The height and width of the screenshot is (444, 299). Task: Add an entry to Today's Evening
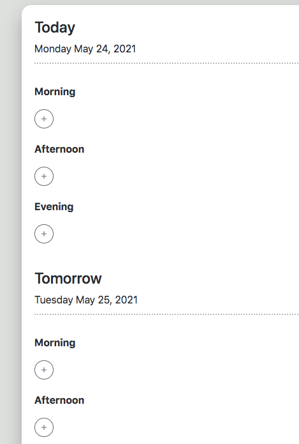click(x=44, y=234)
